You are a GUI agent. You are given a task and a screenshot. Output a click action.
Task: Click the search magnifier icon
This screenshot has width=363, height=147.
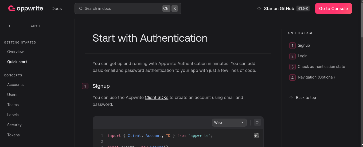pyautogui.click(x=81, y=8)
